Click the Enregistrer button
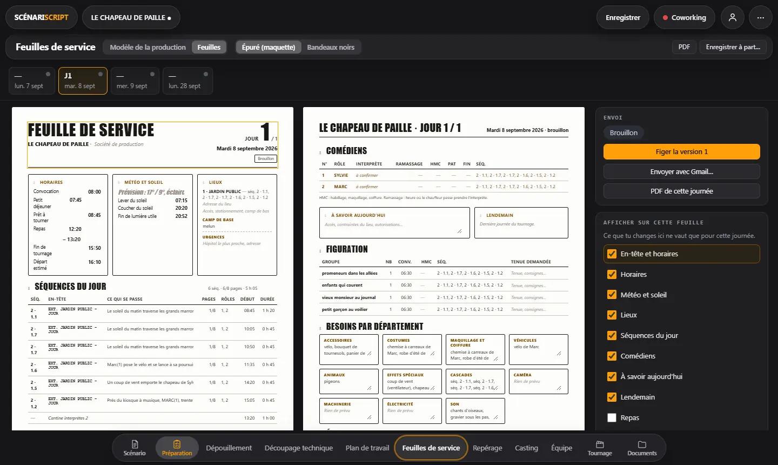Viewport: 778px width, 465px height. [x=623, y=17]
